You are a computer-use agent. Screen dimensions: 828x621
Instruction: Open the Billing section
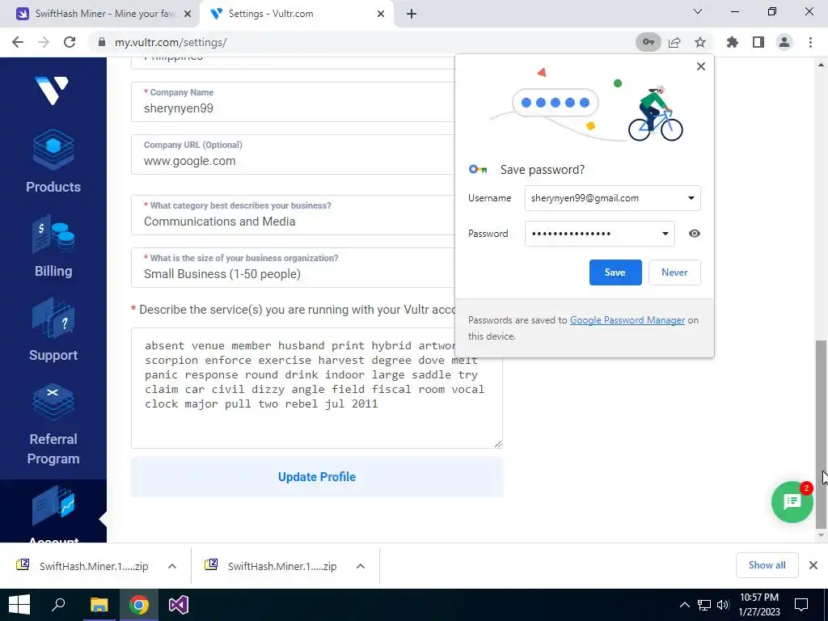pos(53,246)
